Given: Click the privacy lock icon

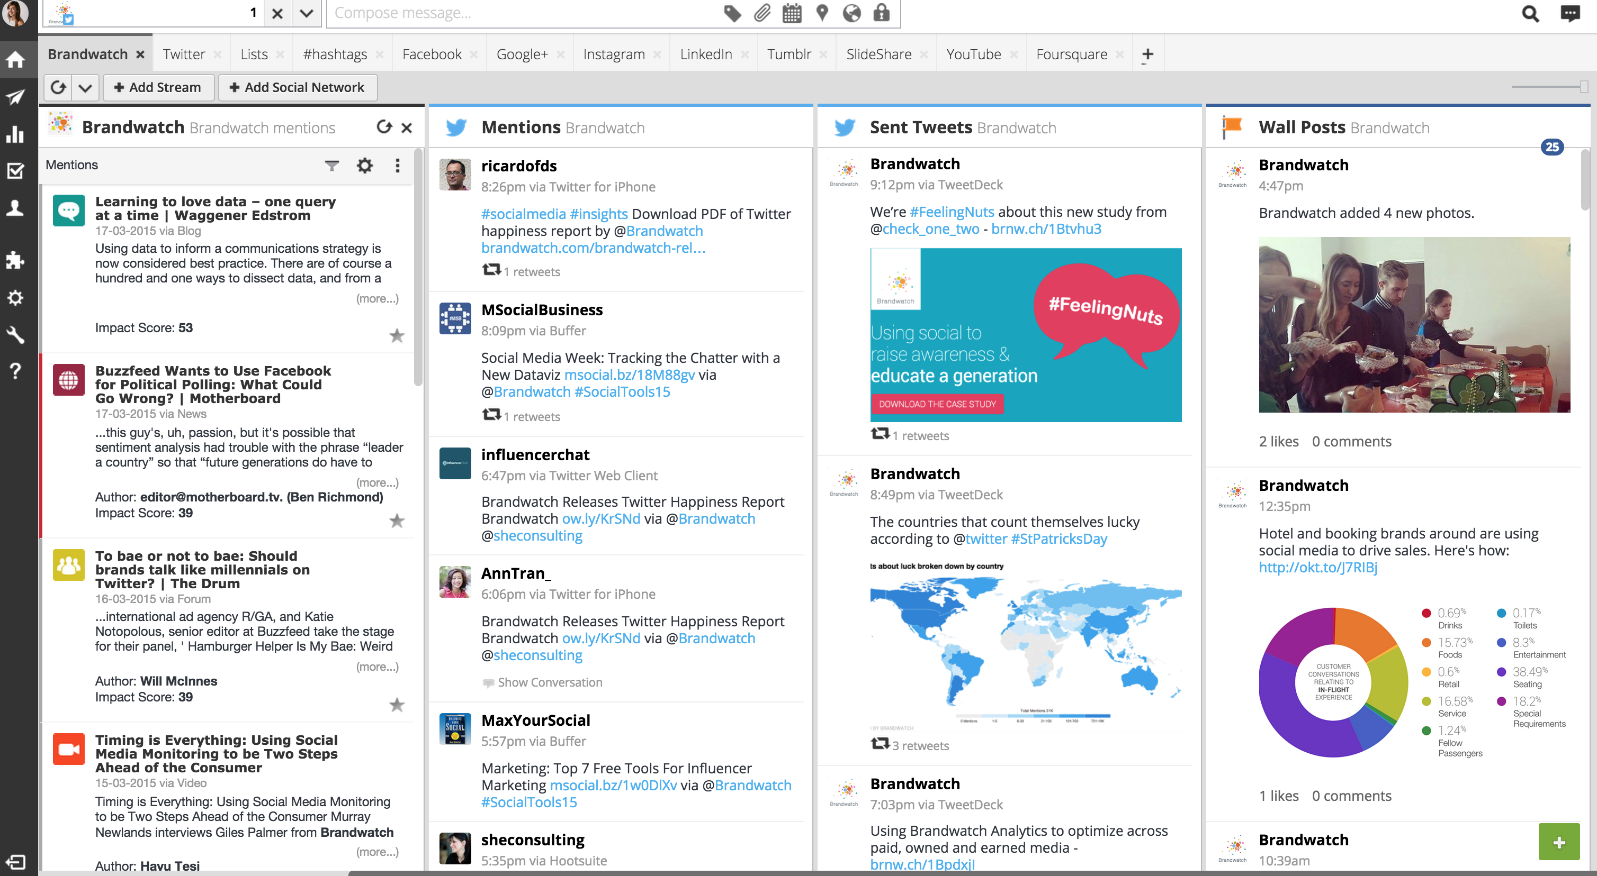Looking at the screenshot, I should pyautogui.click(x=882, y=13).
